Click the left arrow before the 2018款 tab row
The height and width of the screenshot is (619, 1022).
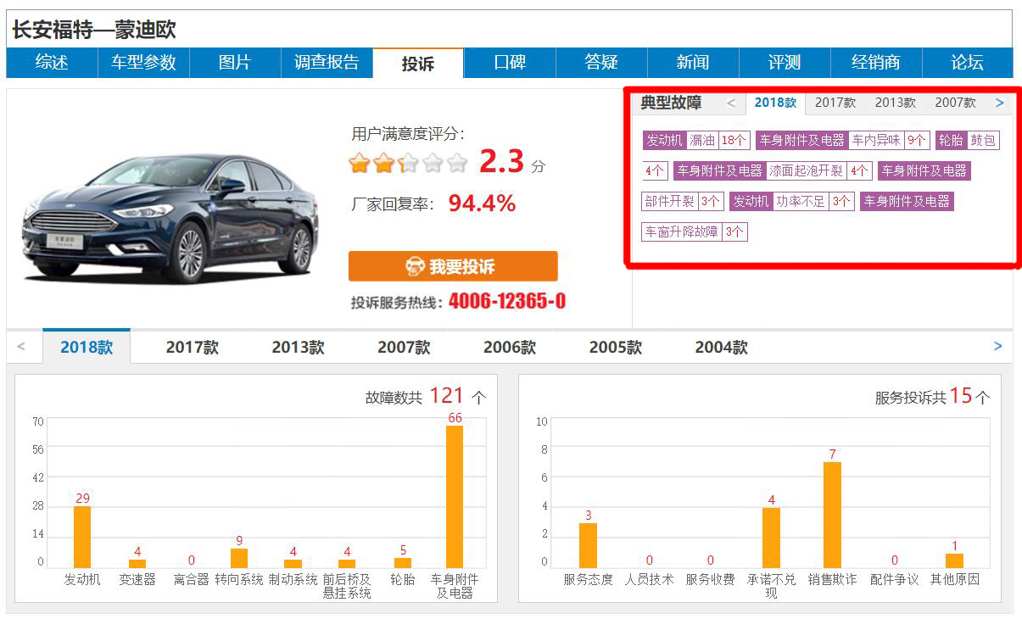pos(22,346)
